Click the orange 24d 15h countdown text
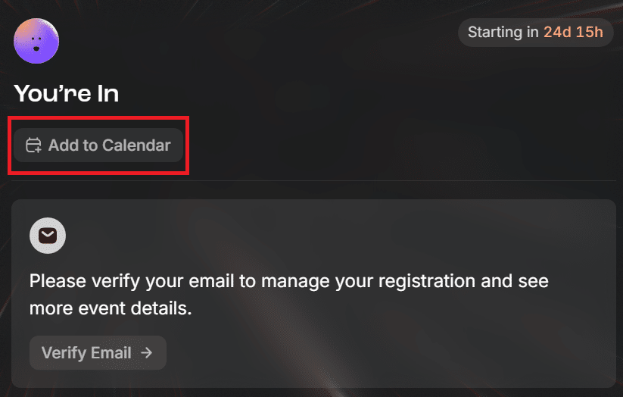 (x=573, y=33)
